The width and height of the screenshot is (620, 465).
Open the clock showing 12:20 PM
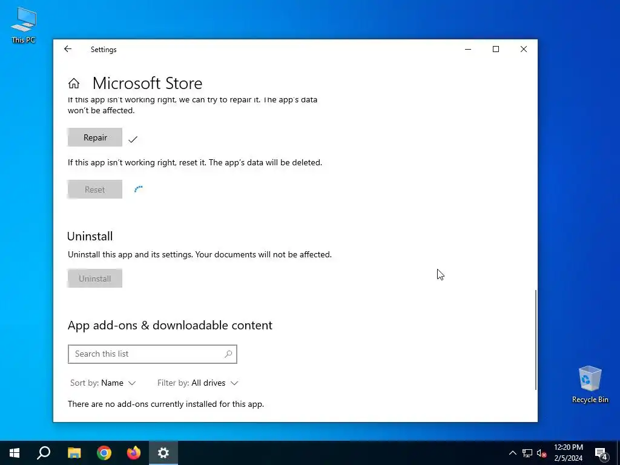pyautogui.click(x=568, y=453)
